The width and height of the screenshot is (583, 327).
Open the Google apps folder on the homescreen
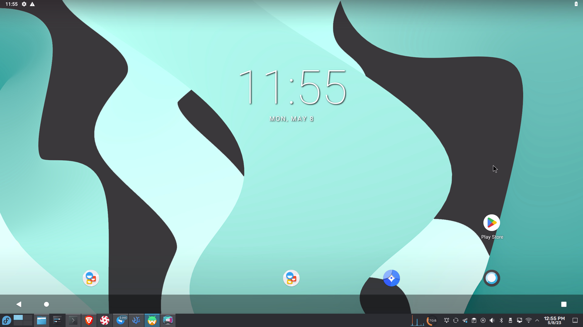pos(291,278)
